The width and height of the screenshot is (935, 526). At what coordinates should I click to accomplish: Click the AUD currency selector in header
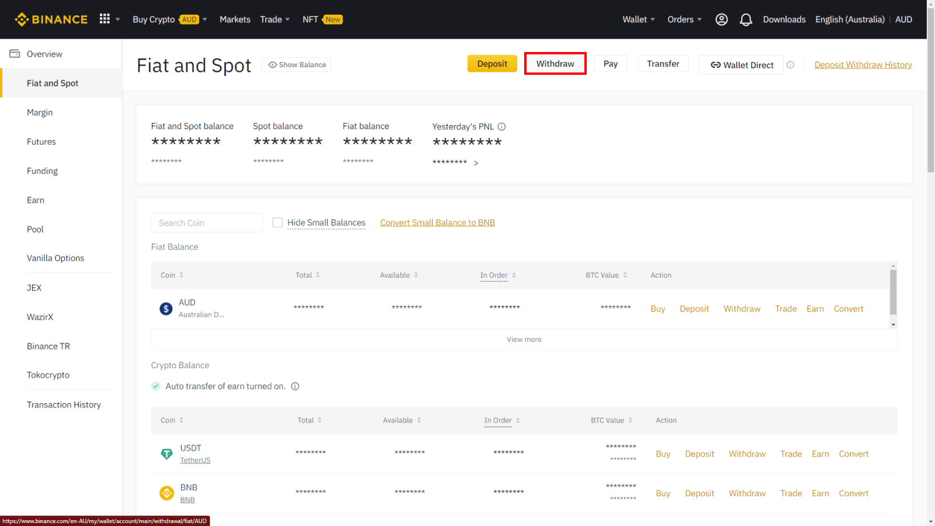[903, 19]
